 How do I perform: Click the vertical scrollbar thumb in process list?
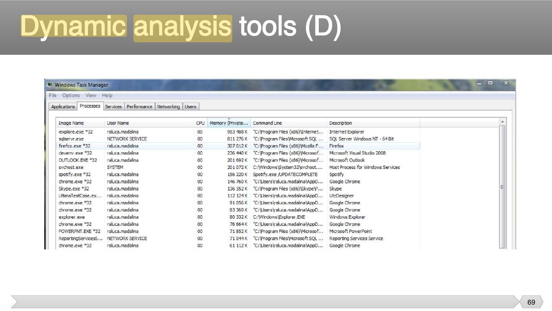coord(502,187)
